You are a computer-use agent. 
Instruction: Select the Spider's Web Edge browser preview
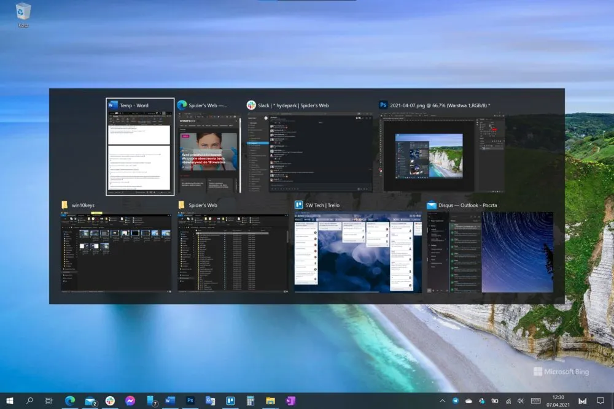(x=208, y=147)
